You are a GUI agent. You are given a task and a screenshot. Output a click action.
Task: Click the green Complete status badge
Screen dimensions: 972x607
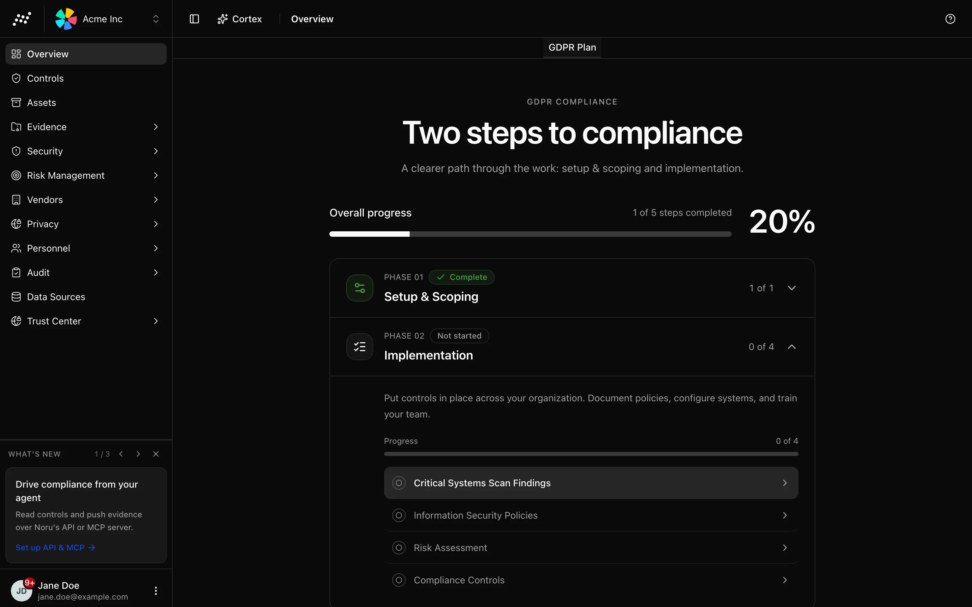461,277
